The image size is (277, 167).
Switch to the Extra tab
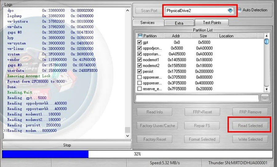click(x=179, y=23)
